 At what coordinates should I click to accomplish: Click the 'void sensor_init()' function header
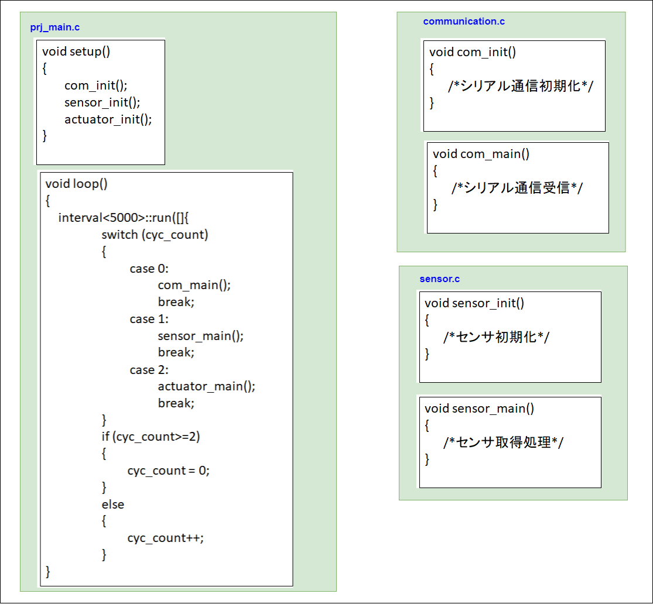(x=474, y=303)
